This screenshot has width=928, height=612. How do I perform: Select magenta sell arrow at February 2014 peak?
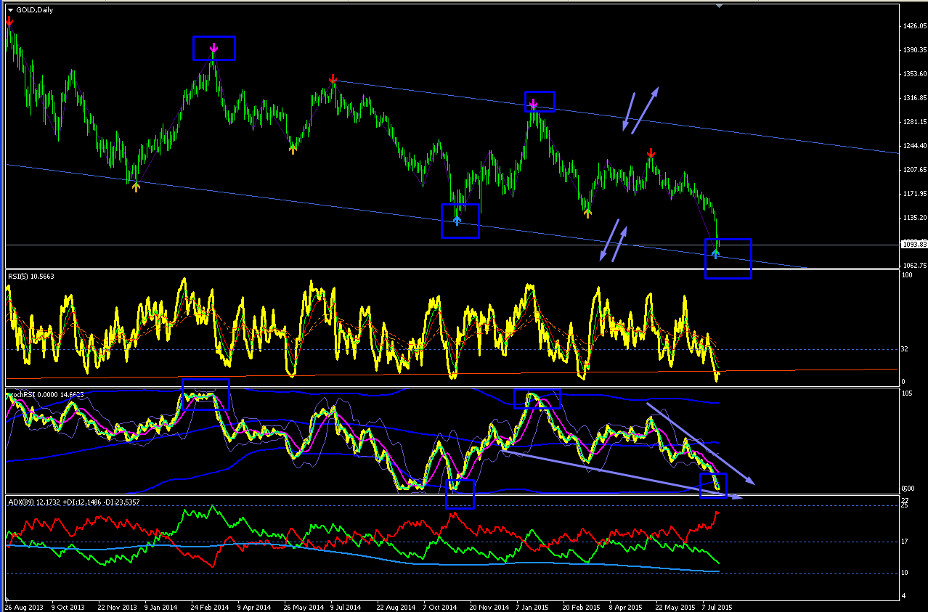pos(214,49)
